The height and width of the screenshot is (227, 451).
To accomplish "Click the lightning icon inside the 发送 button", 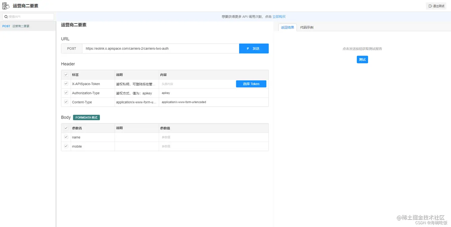I will 248,48.
